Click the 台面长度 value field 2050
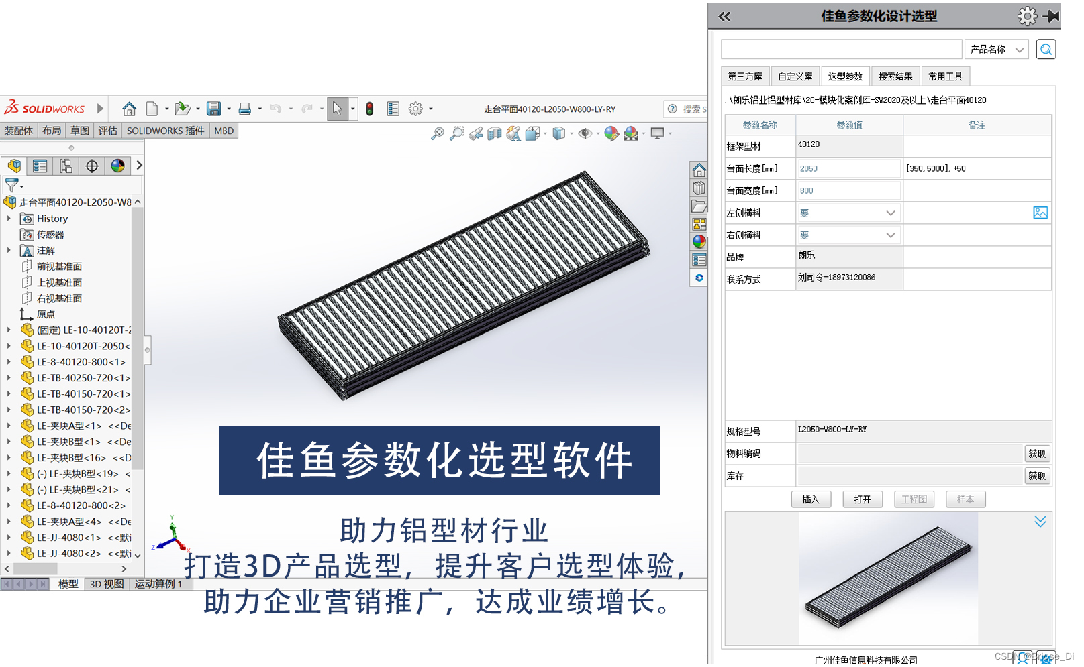The height and width of the screenshot is (667, 1084). pyautogui.click(x=848, y=169)
